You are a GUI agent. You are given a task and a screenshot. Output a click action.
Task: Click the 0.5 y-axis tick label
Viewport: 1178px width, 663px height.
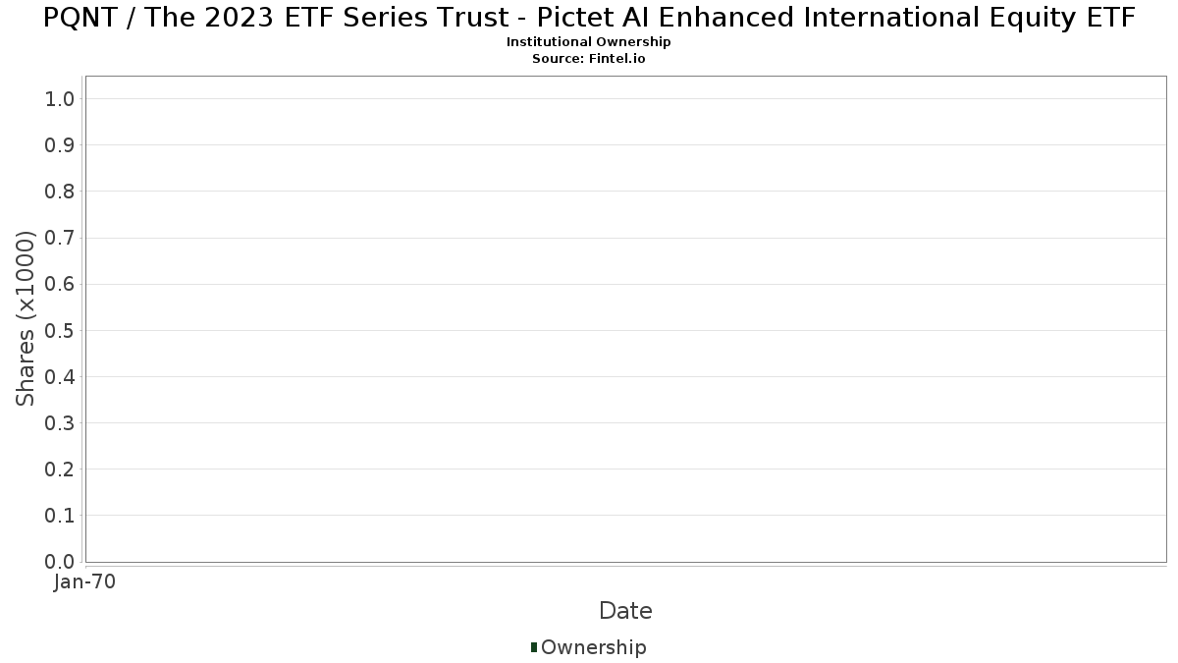[x=60, y=330]
